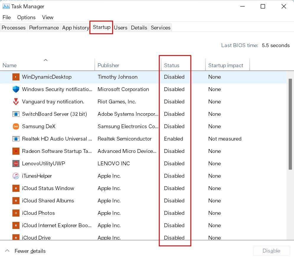Click the vertical scrollbar thumb

290,124
